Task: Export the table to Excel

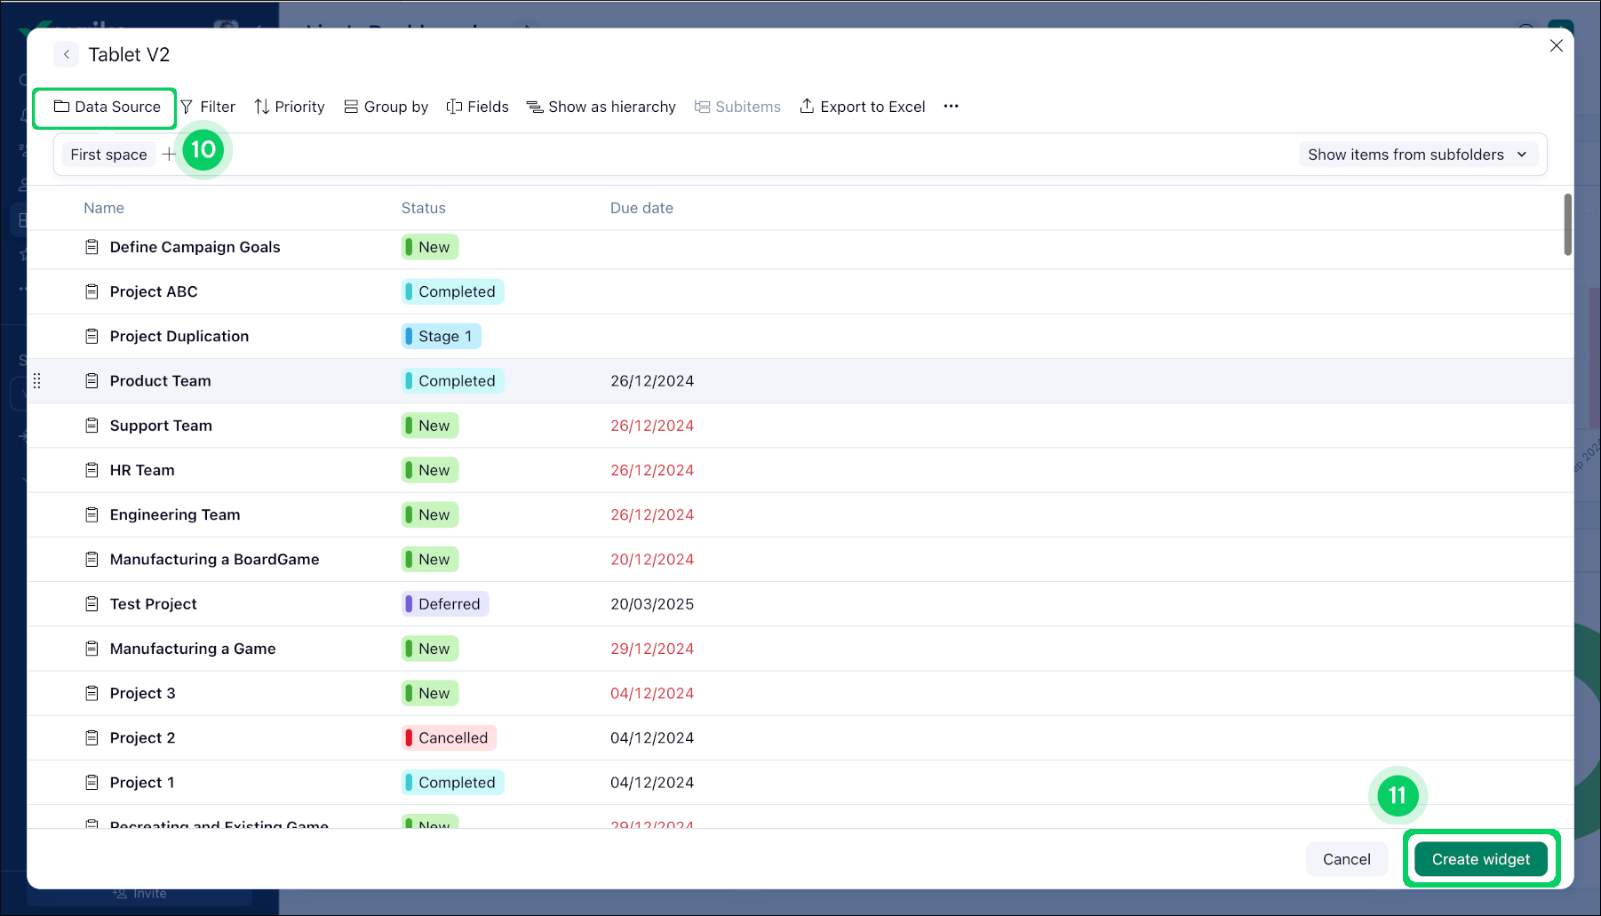Action: (863, 107)
